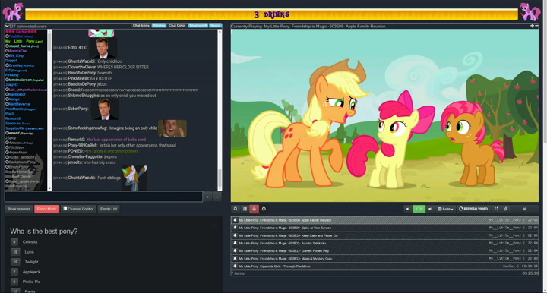This screenshot has height=293, width=547.
Task: Click the bell icon on S03E08 playlist row
Action: [235, 220]
